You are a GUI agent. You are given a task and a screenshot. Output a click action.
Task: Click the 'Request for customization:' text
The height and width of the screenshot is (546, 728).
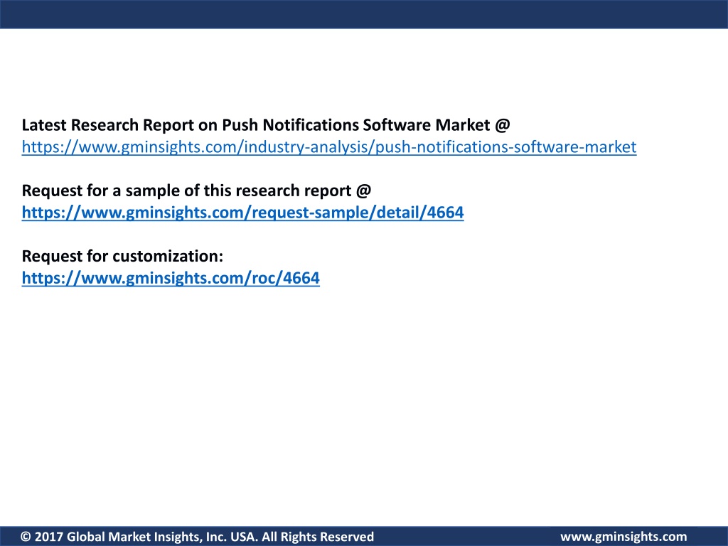122,256
